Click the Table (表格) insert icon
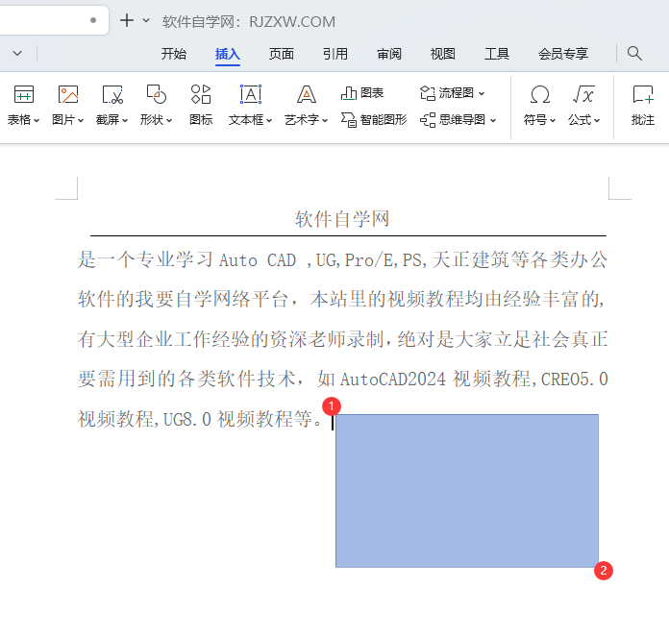The image size is (669, 637). point(23,94)
